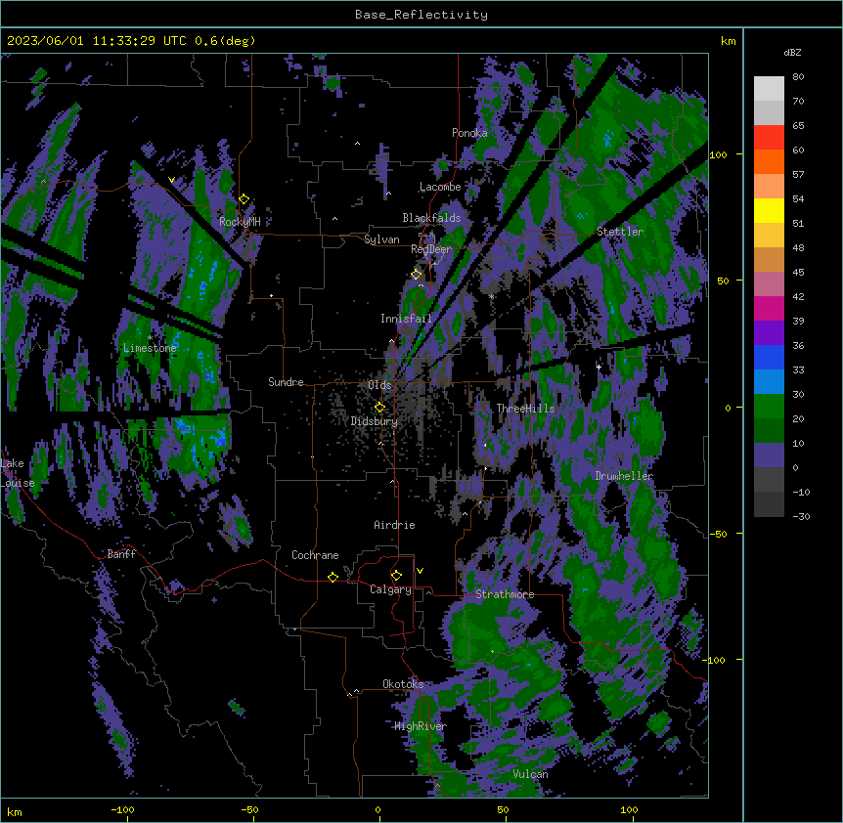Click the Sundre city label

point(286,382)
